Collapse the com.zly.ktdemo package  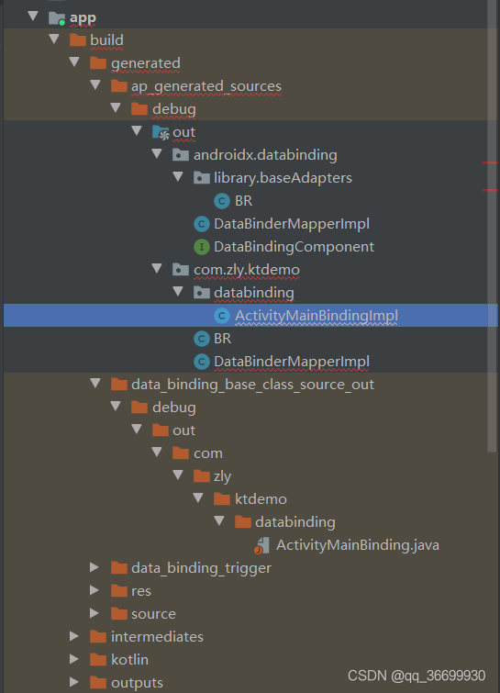tap(157, 269)
